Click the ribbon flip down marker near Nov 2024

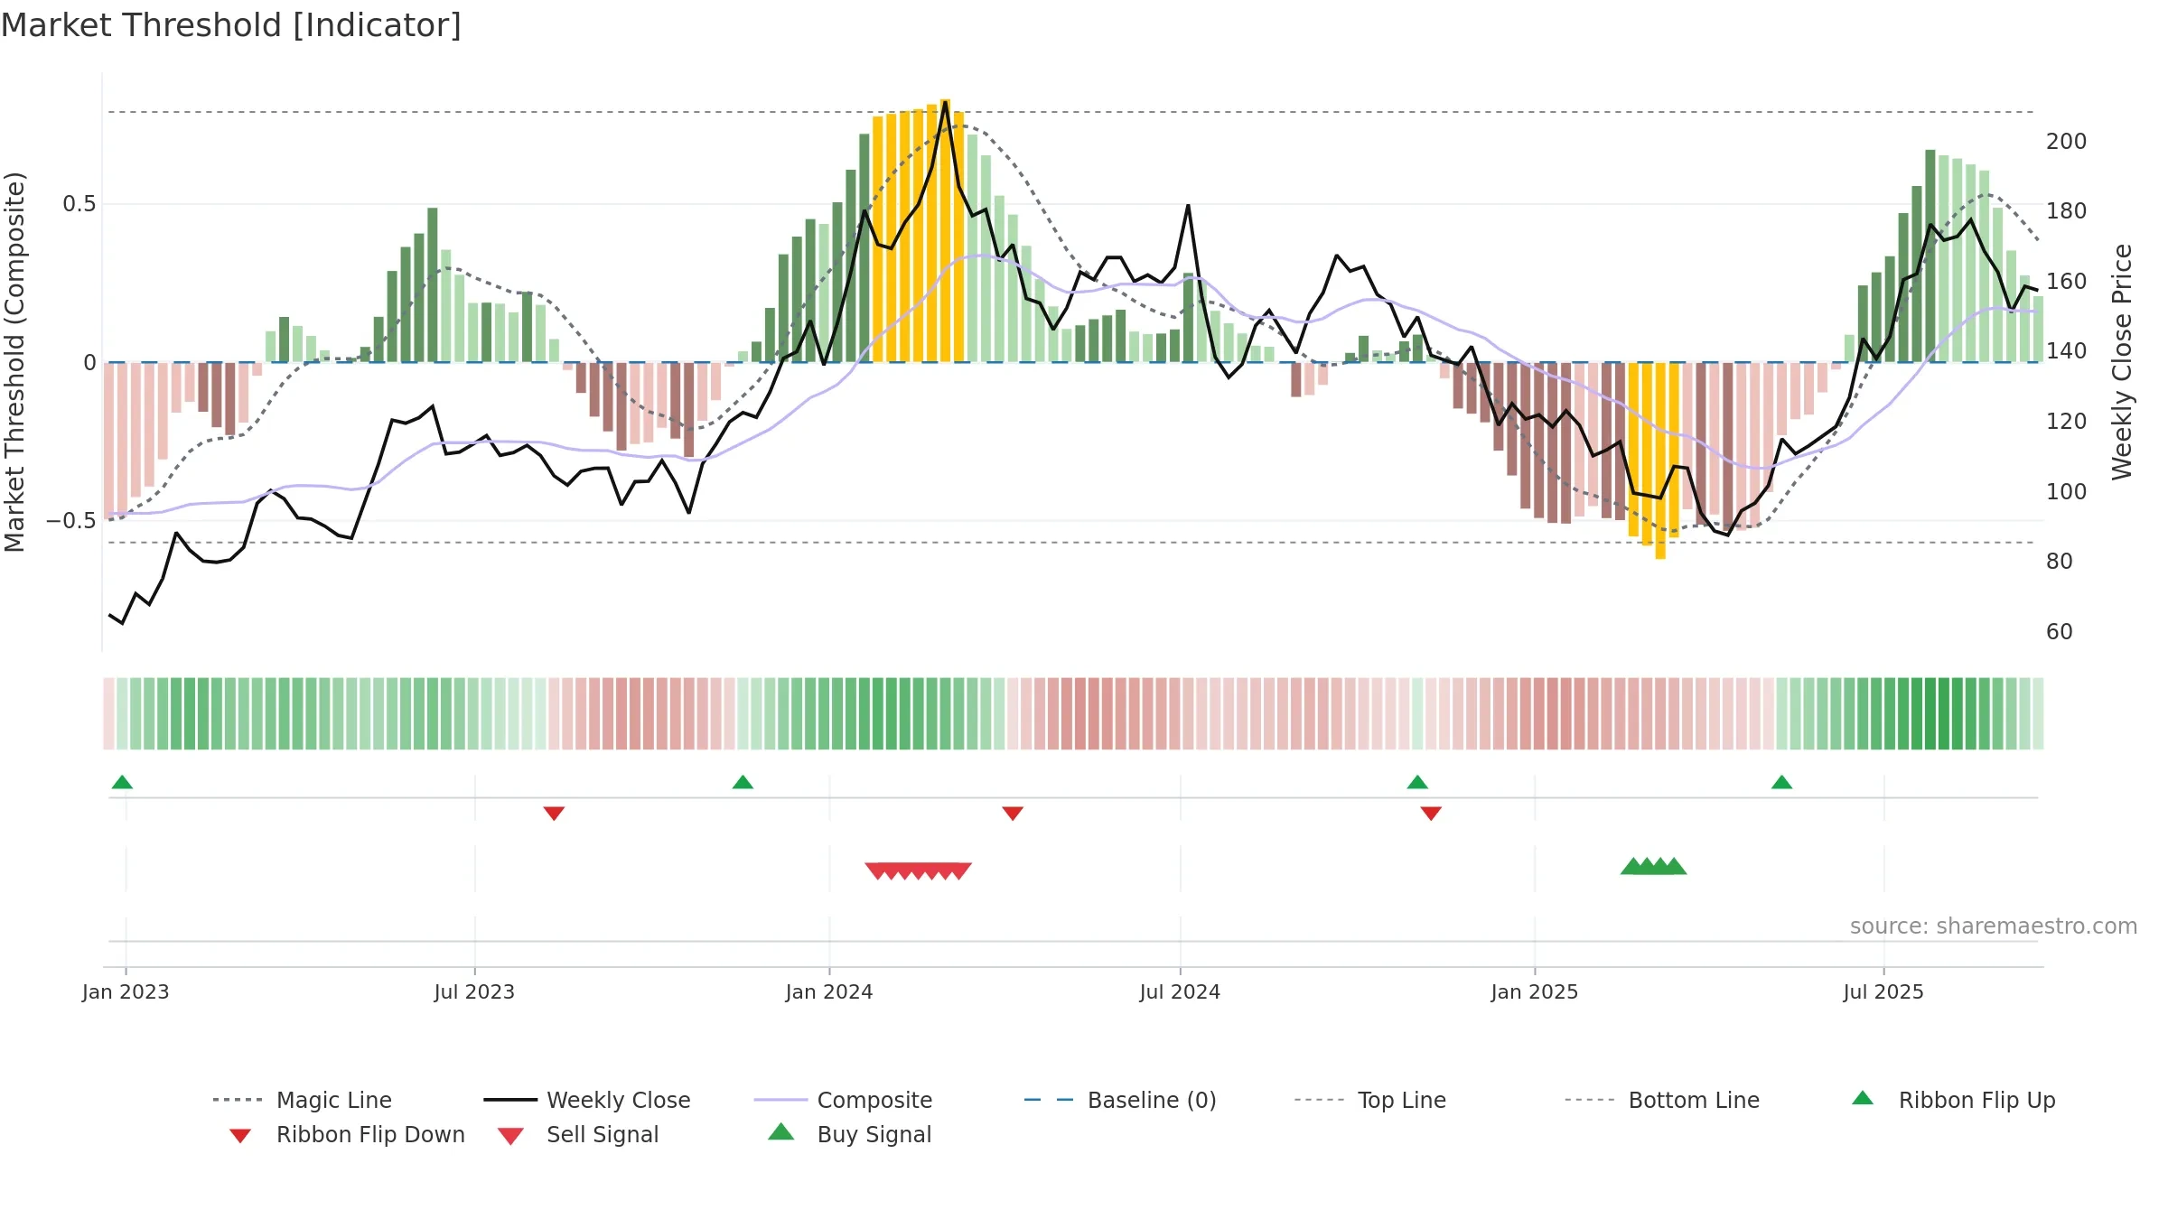[1431, 814]
